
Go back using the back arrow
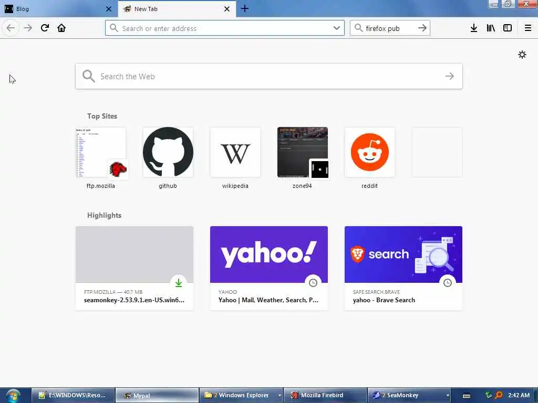pyautogui.click(x=11, y=28)
